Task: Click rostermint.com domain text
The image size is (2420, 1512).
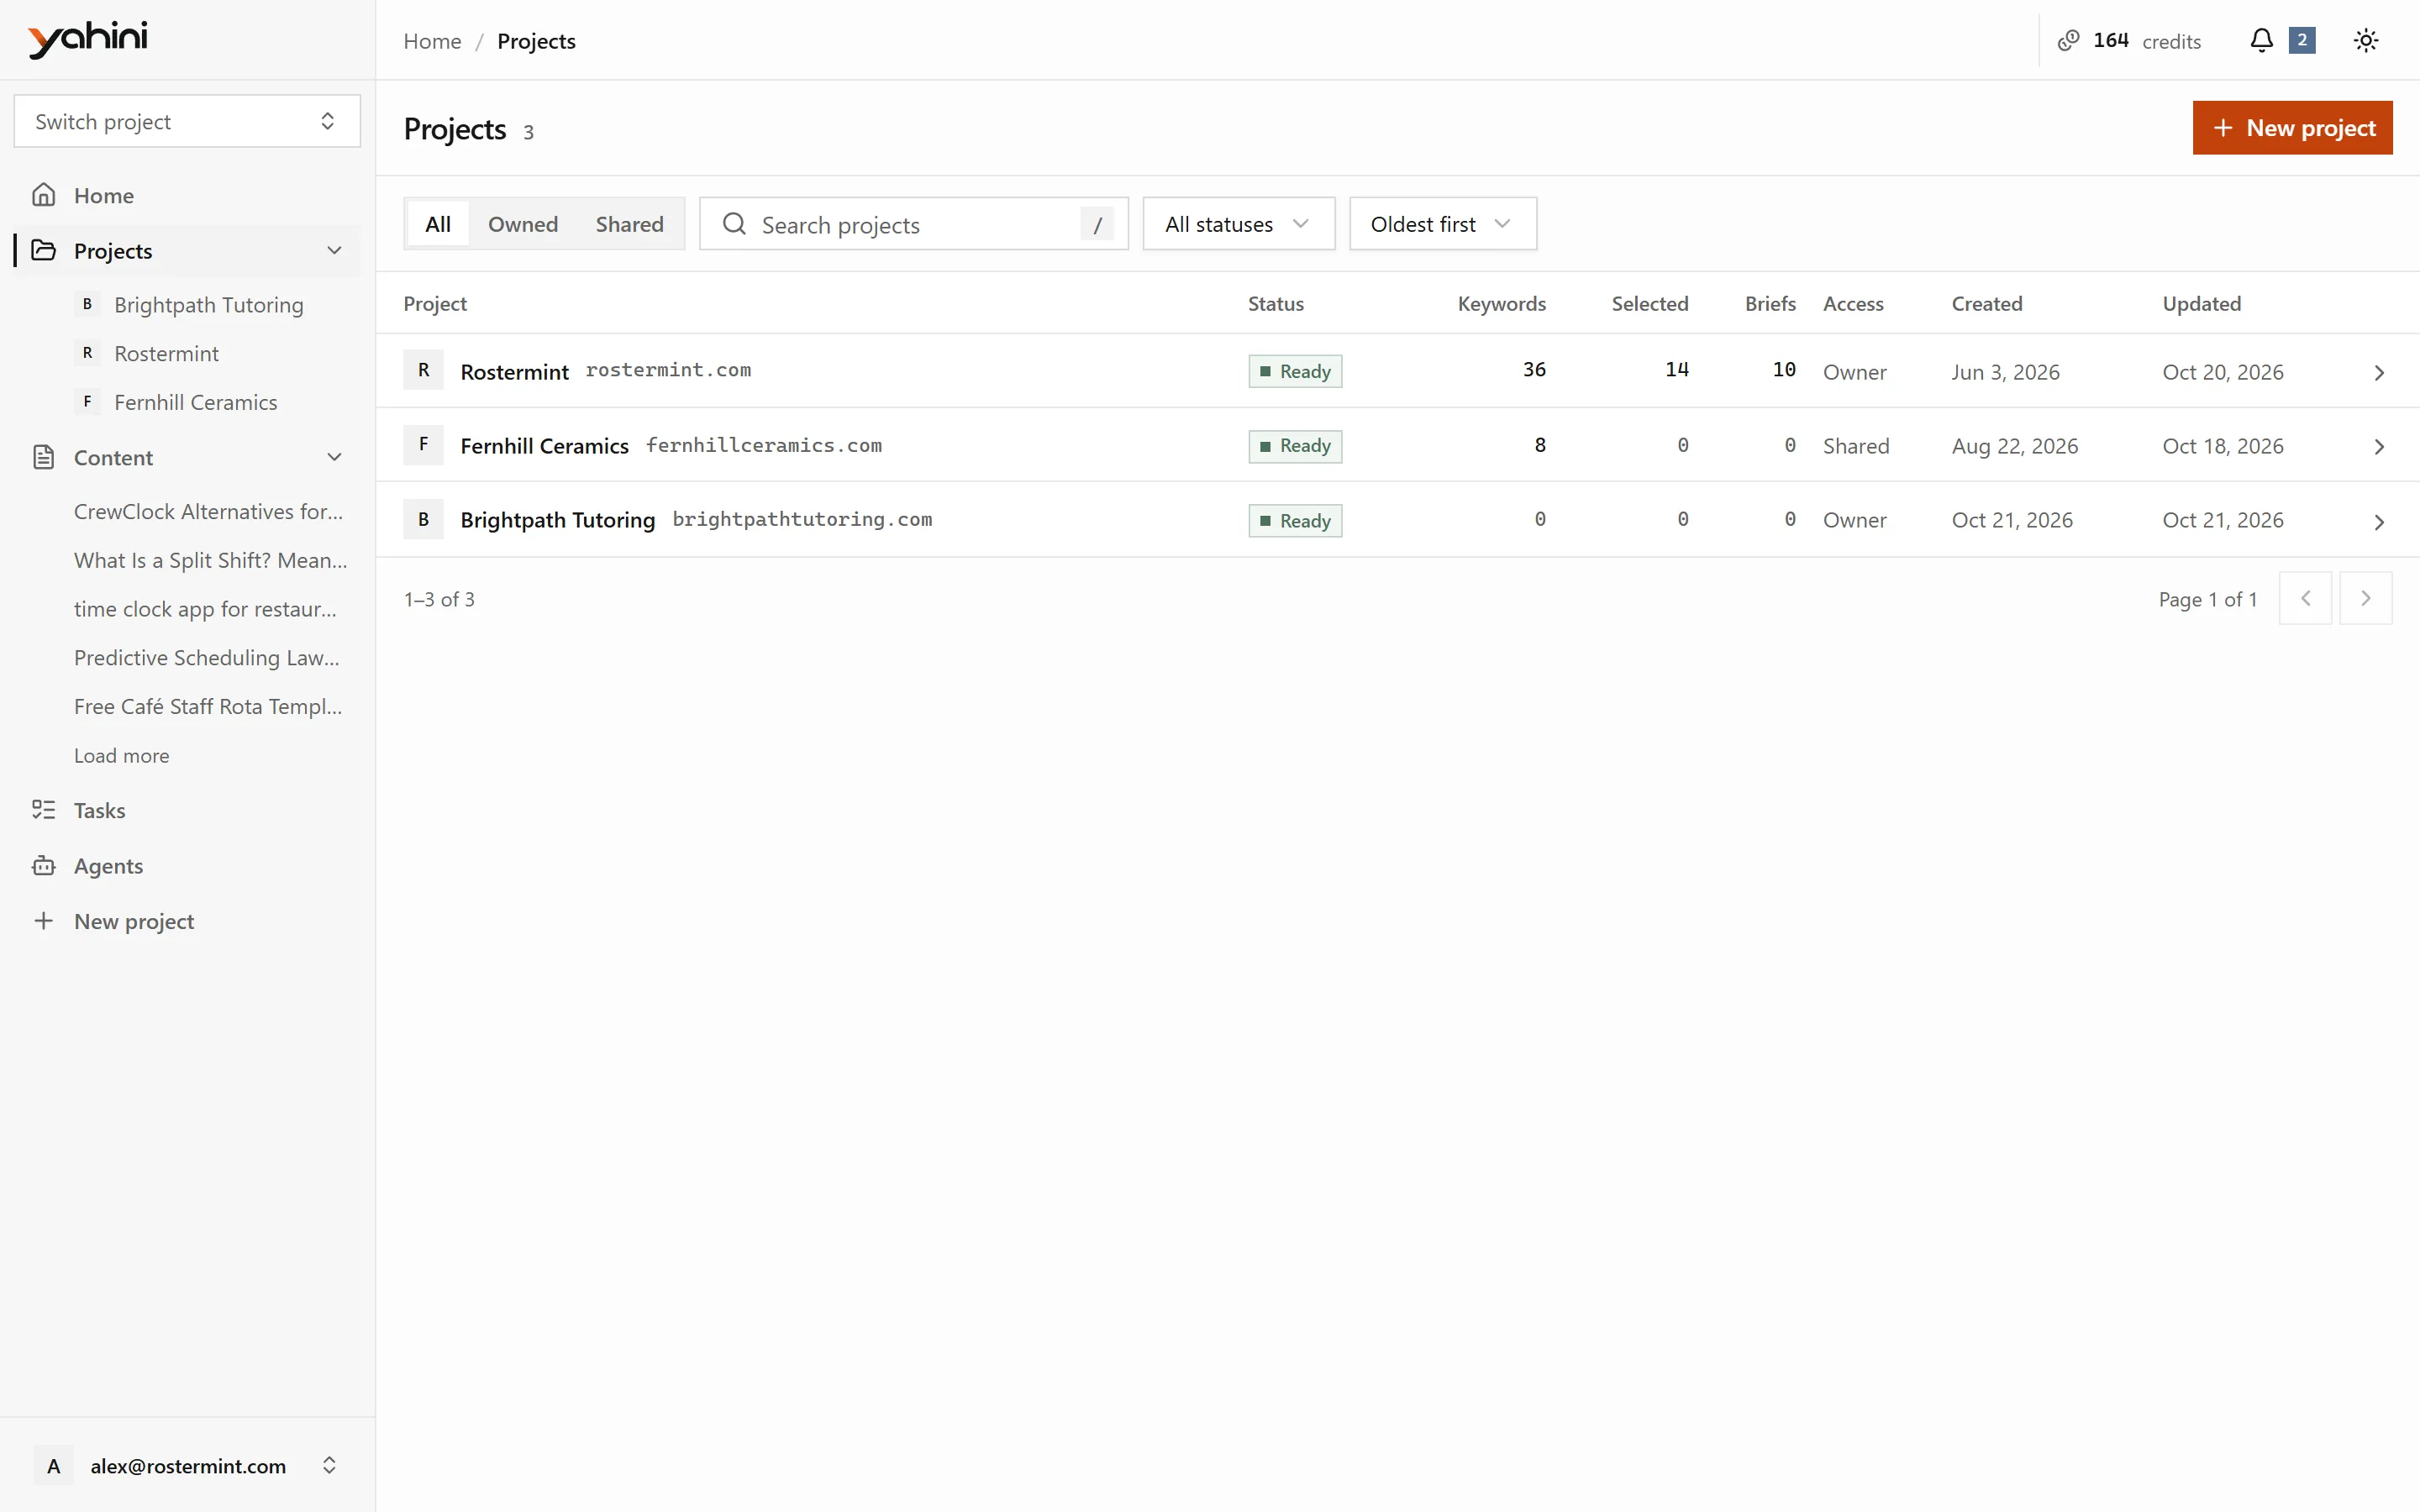Action: pos(668,370)
